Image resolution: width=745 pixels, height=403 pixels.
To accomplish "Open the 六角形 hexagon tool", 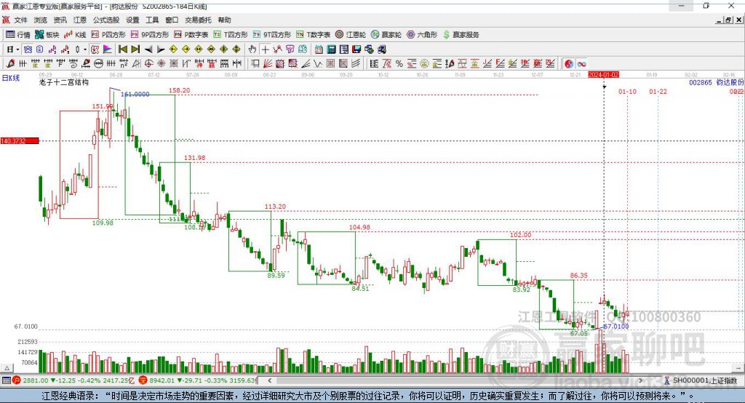I will coord(422,35).
